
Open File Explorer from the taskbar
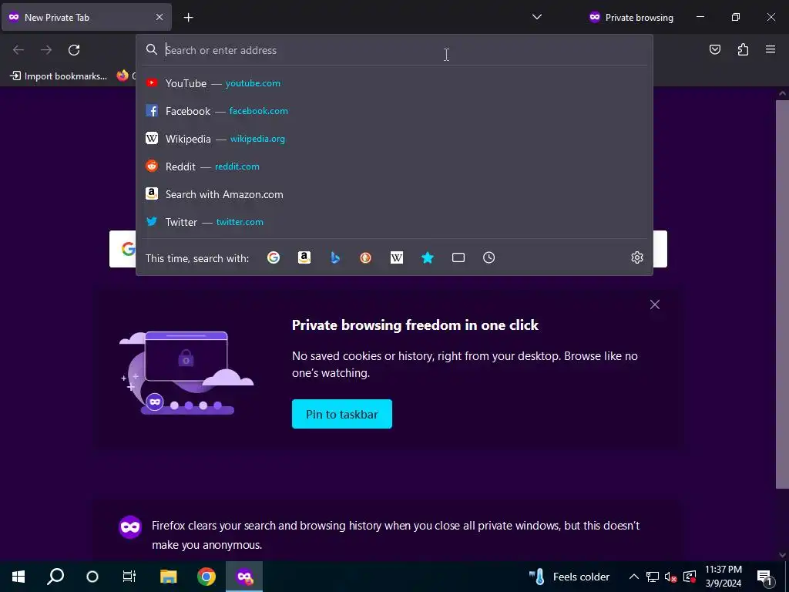pyautogui.click(x=169, y=577)
